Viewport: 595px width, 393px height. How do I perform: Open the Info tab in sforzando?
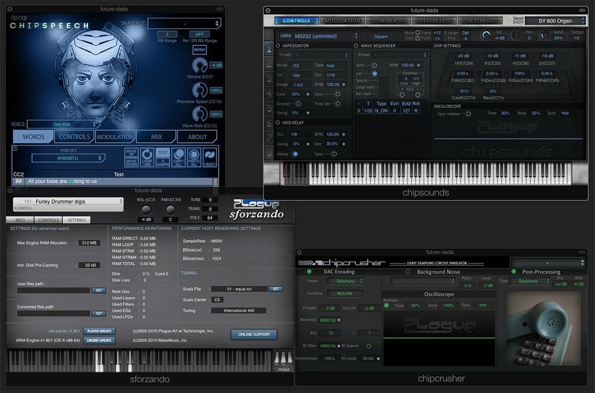(x=20, y=220)
